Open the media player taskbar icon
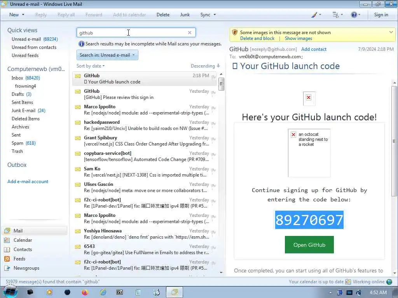 (x=49, y=292)
